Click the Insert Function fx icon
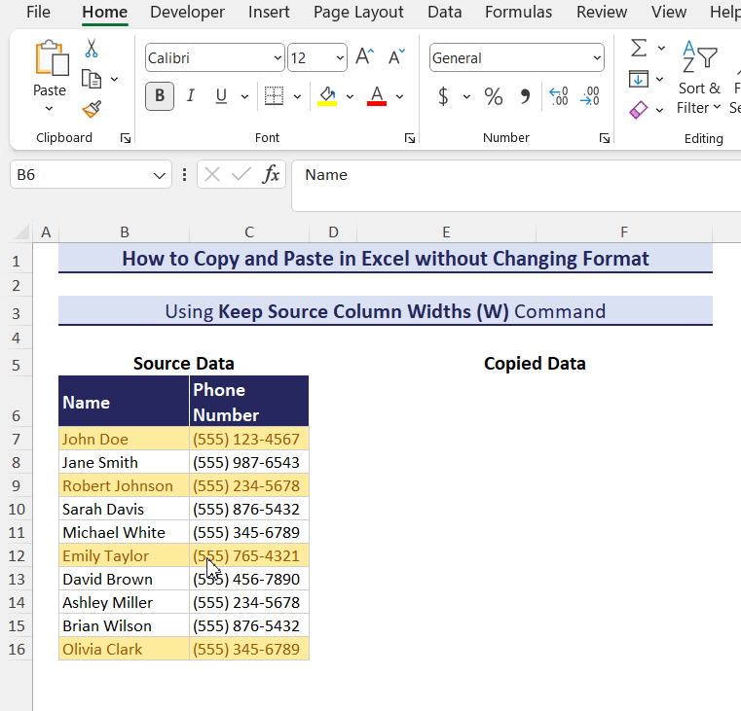 tap(271, 175)
